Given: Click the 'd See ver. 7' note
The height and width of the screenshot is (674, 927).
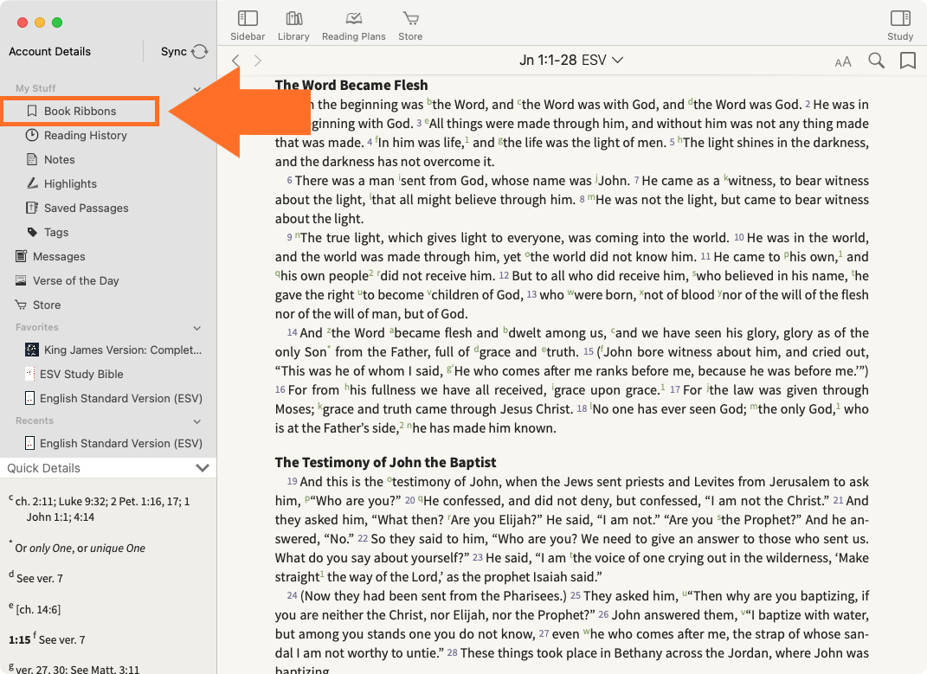Looking at the screenshot, I should coord(36,578).
